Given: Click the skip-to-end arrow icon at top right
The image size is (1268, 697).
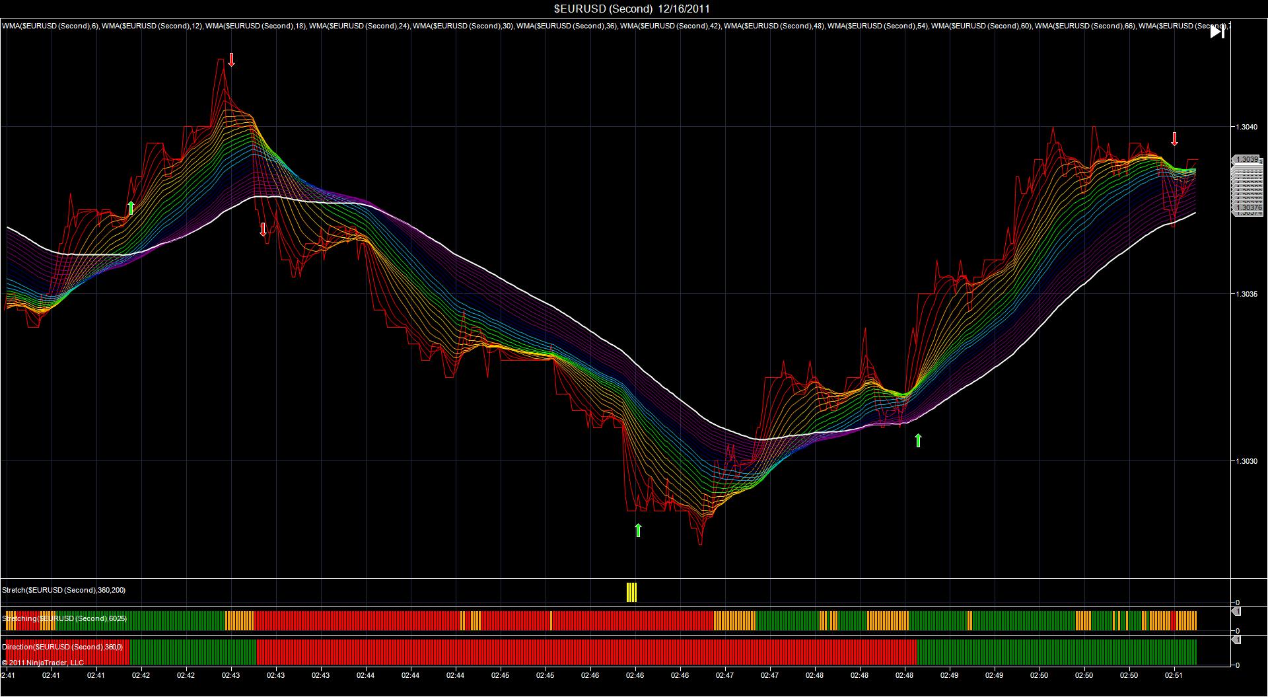Looking at the screenshot, I should click(x=1217, y=32).
